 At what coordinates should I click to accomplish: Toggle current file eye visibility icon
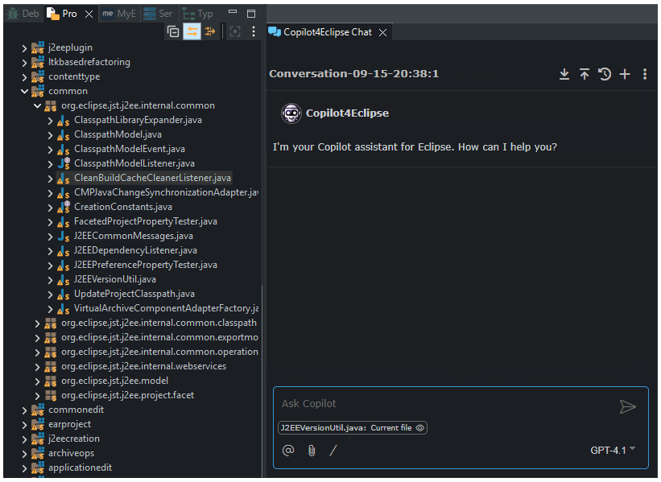pos(420,427)
